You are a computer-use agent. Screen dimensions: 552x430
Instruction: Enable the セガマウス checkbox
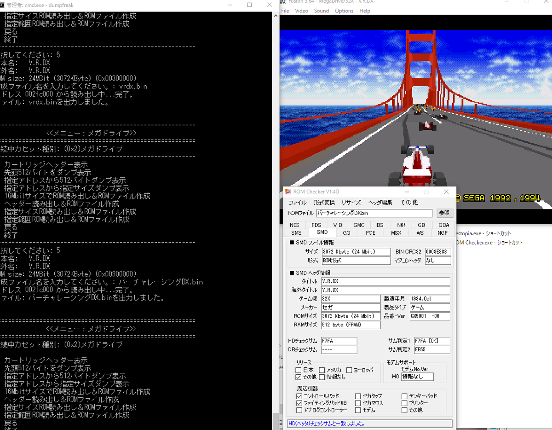(358, 403)
